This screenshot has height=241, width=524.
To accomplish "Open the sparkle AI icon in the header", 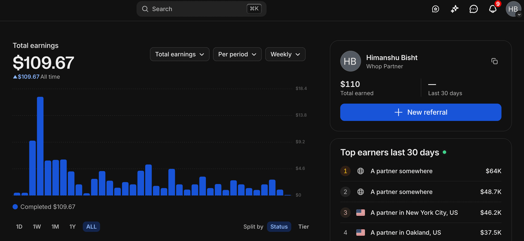I will point(455,9).
